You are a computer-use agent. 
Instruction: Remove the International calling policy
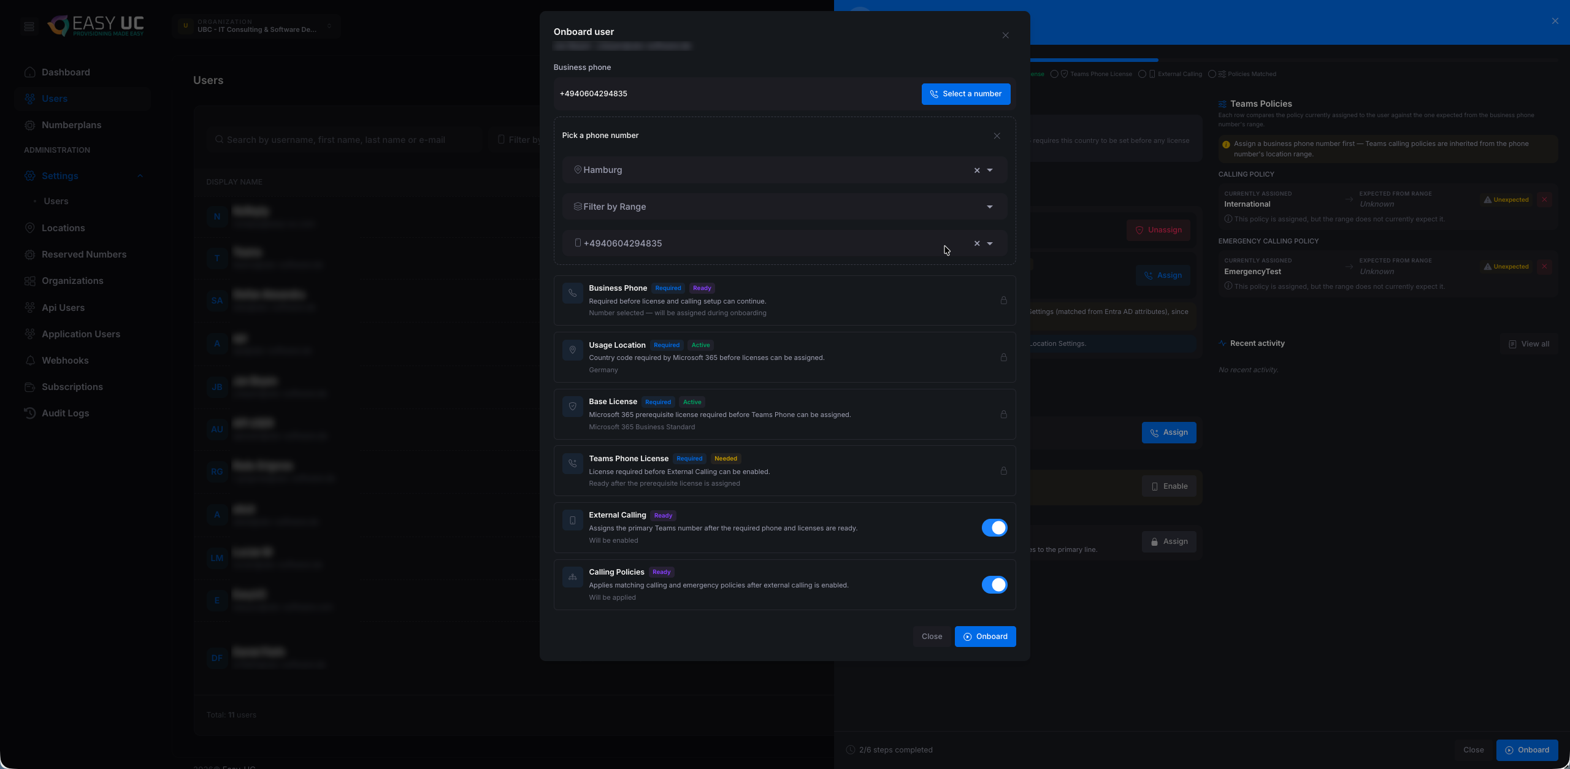click(x=1544, y=200)
